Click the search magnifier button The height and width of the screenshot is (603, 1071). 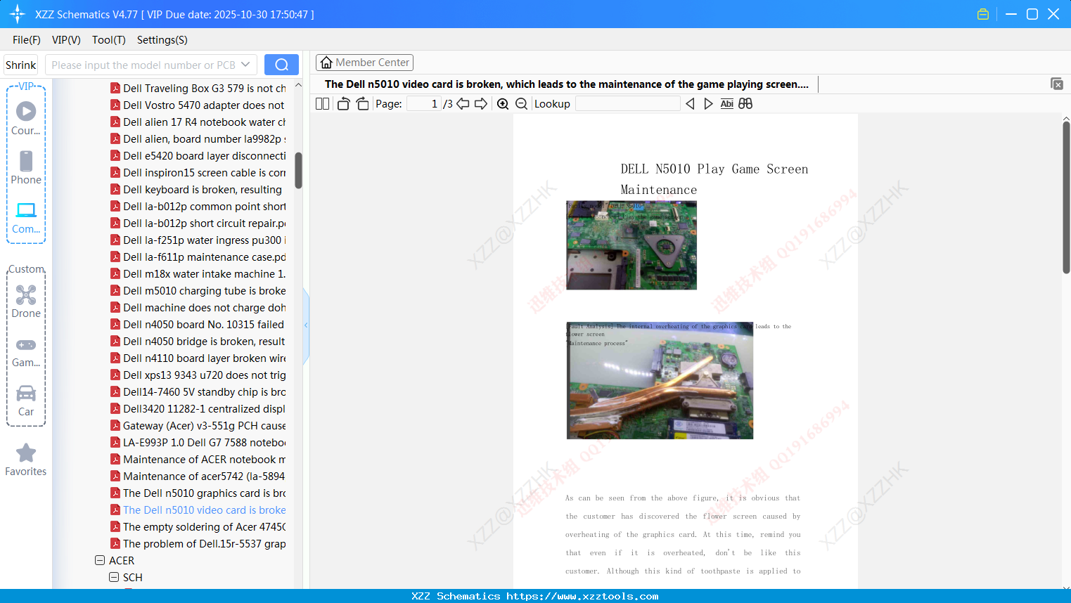(x=281, y=65)
